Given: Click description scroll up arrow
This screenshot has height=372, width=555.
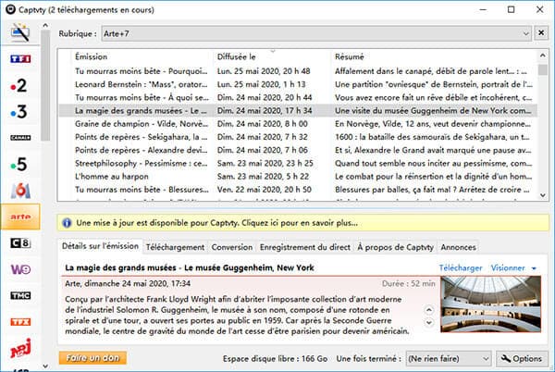Looking at the screenshot, I should click(x=428, y=310).
